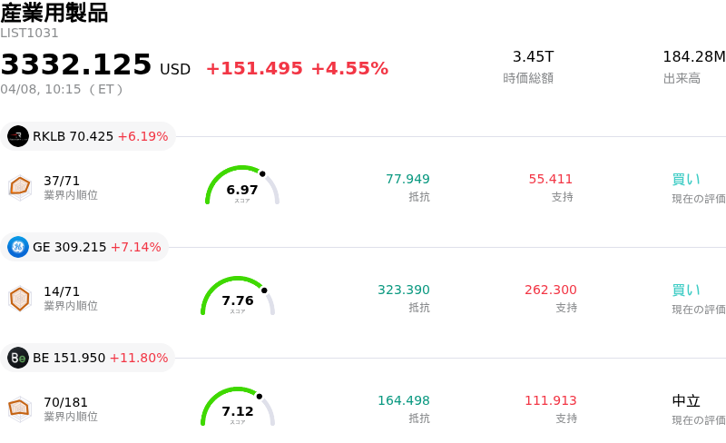Viewport: 726px width, 443px height.
Task: Click GE support value 262.300
Action: tap(550, 290)
